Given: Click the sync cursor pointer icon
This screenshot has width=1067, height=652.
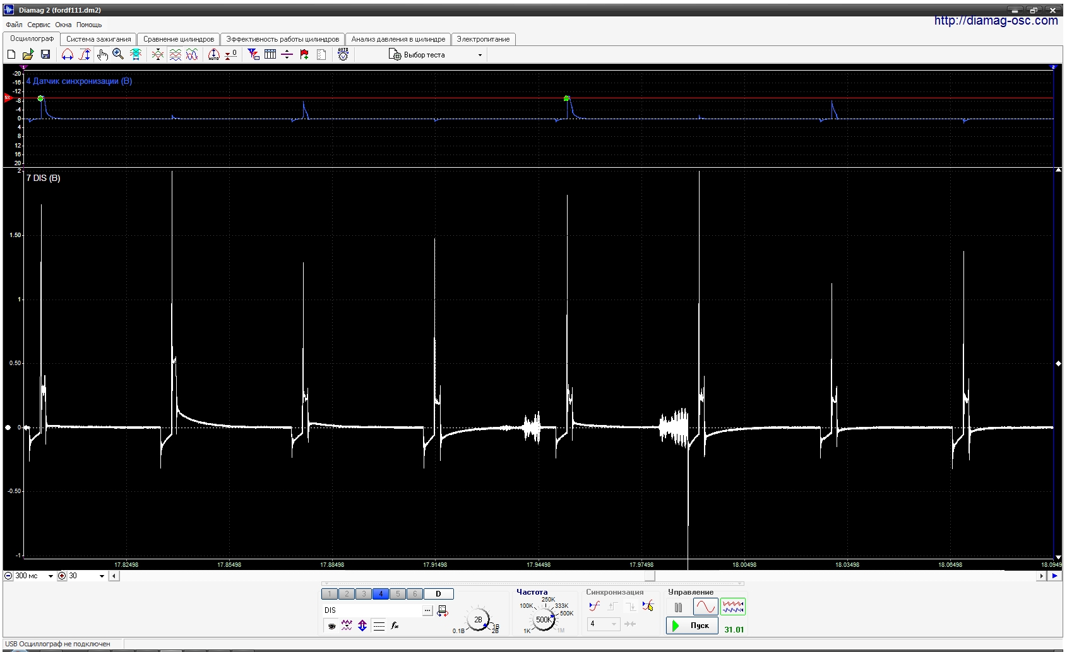Looking at the screenshot, I should tap(647, 606).
